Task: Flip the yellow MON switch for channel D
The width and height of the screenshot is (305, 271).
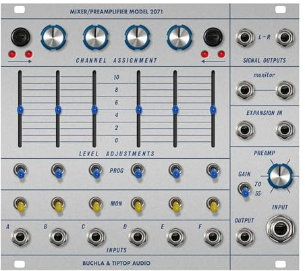Action: click(138, 204)
